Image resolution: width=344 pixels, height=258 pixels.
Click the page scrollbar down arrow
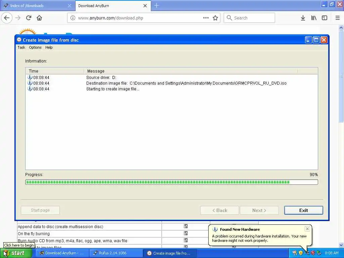pyautogui.click(x=341, y=245)
